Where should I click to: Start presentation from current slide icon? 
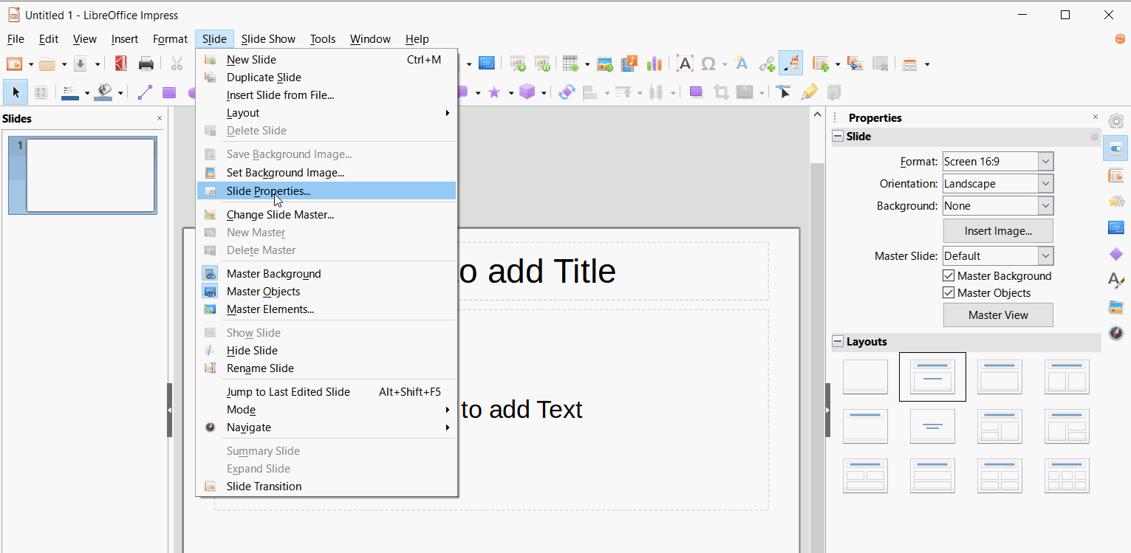542,64
